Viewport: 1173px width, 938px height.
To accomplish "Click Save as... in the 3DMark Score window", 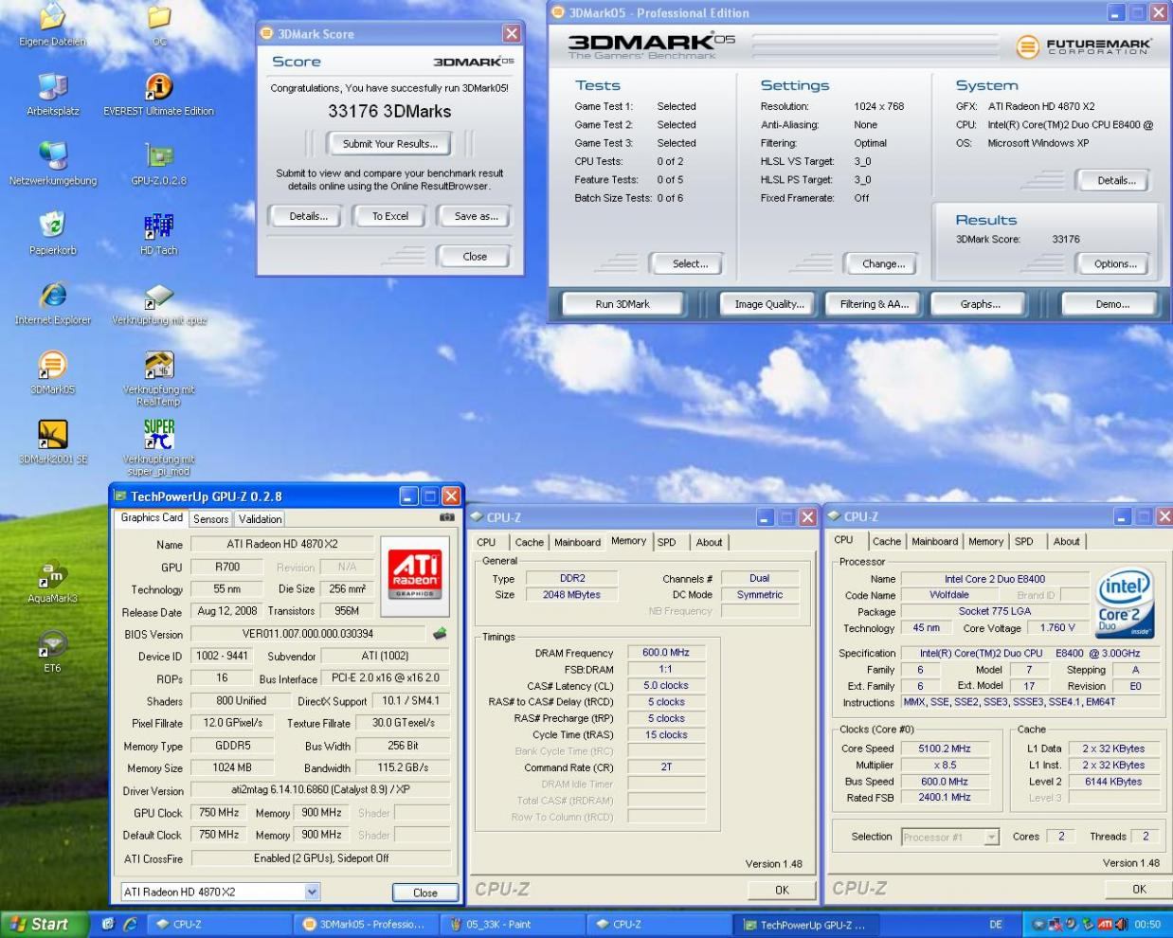I will 477,216.
